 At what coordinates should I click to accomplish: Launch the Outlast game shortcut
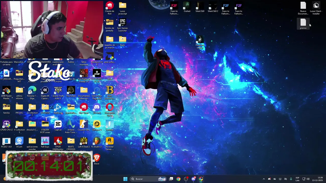click(x=187, y=7)
